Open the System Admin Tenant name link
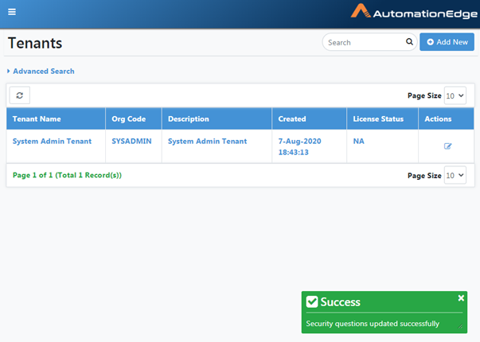Screen dimensions: 480x342 coord(52,142)
